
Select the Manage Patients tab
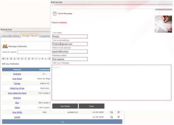pos(30,36)
